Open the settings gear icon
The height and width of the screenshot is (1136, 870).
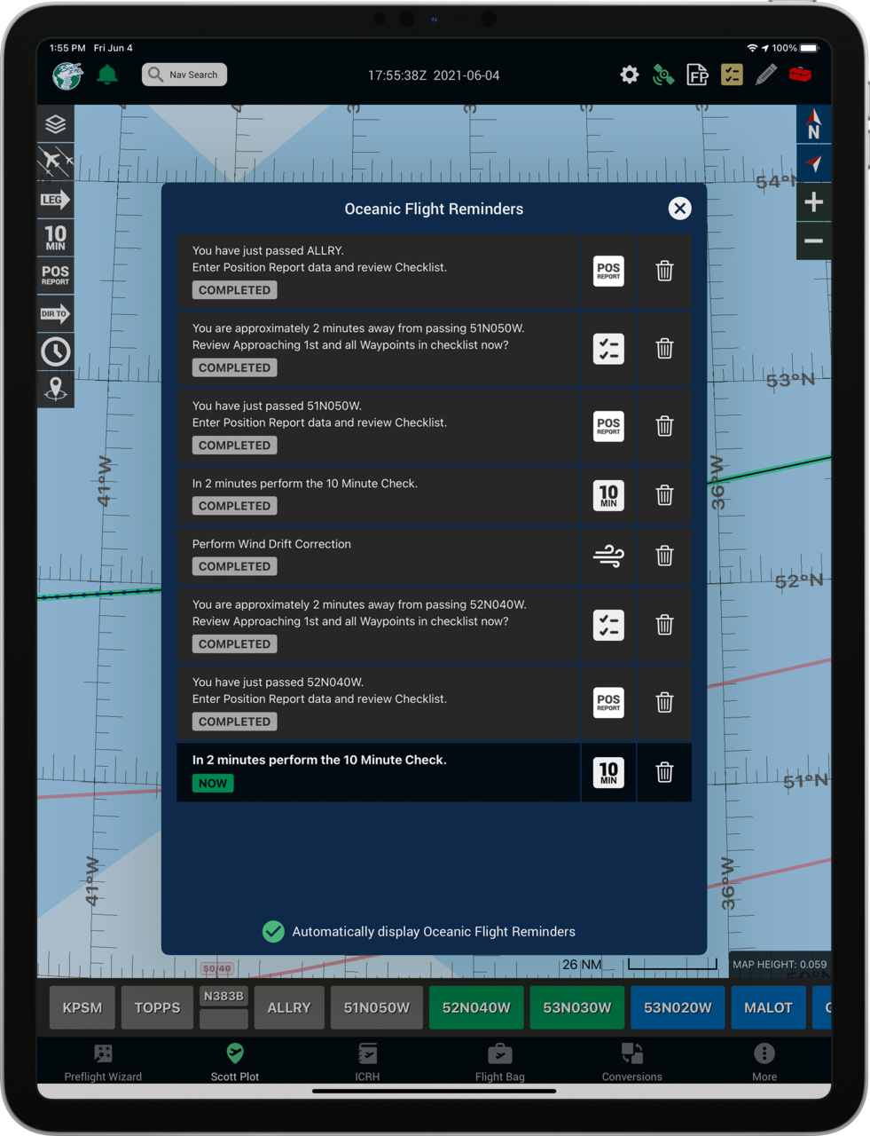tap(629, 75)
